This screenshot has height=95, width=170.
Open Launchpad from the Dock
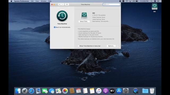pyautogui.click(x=25, y=91)
